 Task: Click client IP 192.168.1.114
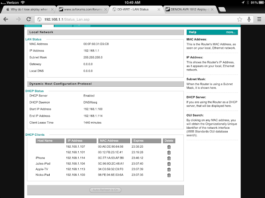click(75, 158)
